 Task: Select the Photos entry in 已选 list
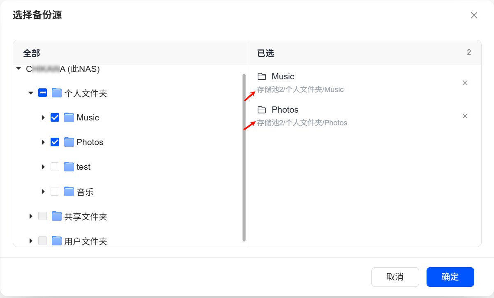285,110
